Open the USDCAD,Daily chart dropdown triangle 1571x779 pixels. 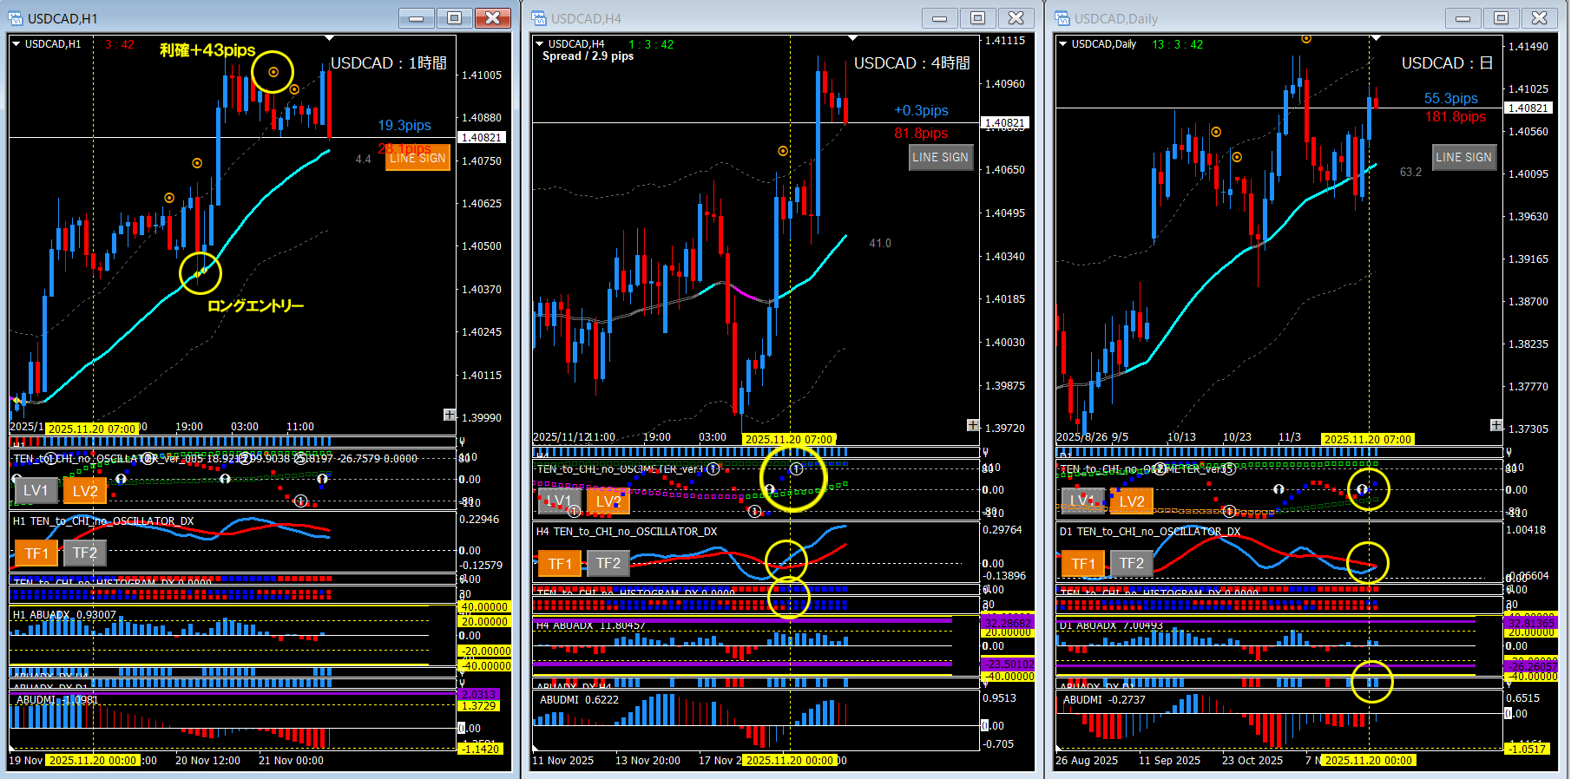point(1063,44)
